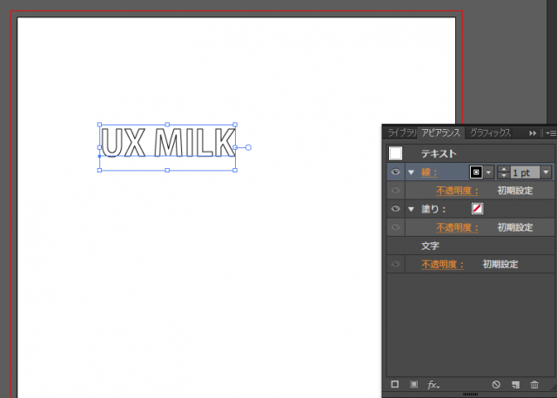
Task: Open the Appearance panel flyout menu
Action: (x=549, y=133)
